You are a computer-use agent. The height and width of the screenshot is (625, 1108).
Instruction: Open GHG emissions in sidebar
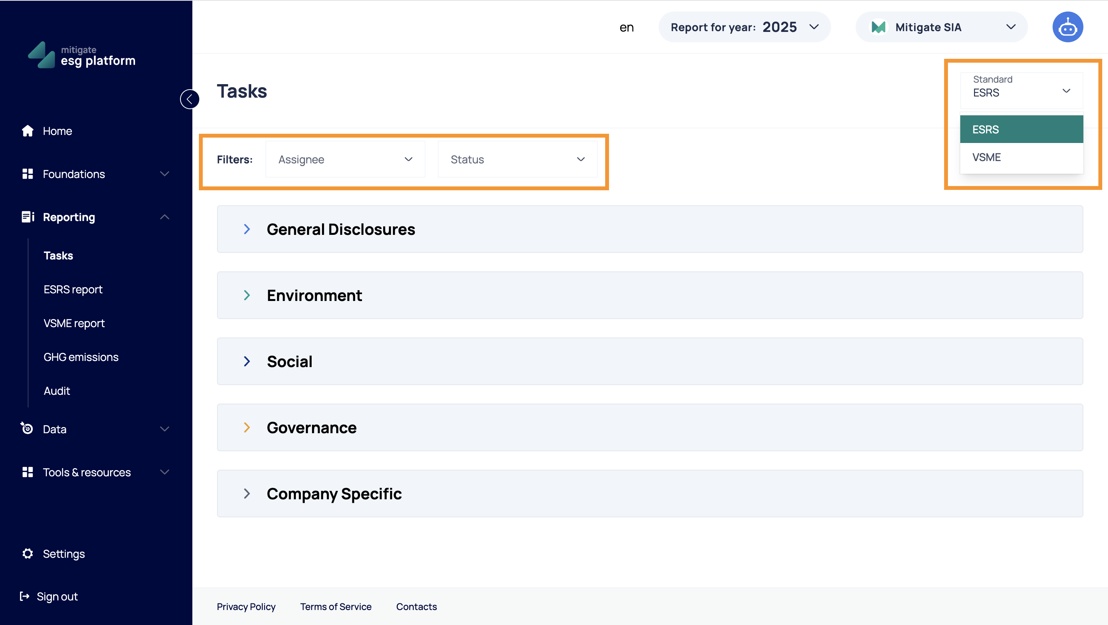click(81, 357)
